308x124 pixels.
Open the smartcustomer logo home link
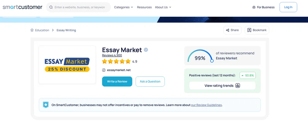pos(22,7)
